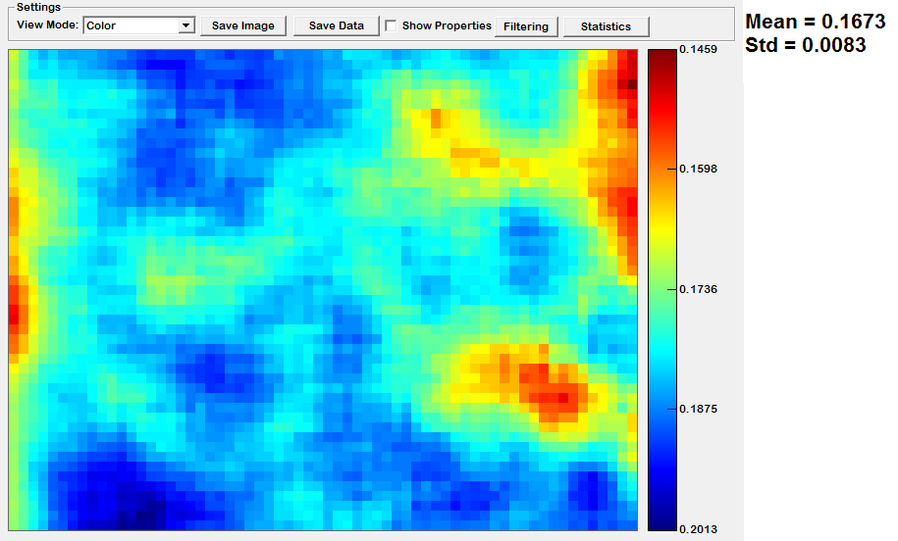This screenshot has height=541, width=898.
Task: Click the 0.1736 colorbar tick label
Action: pyautogui.click(x=698, y=289)
